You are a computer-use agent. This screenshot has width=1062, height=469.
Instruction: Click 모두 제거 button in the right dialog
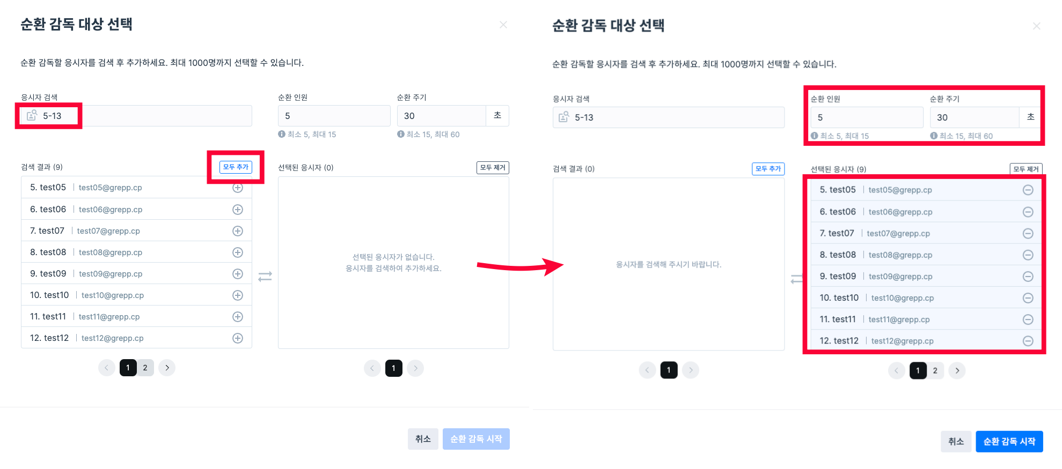coord(1026,169)
